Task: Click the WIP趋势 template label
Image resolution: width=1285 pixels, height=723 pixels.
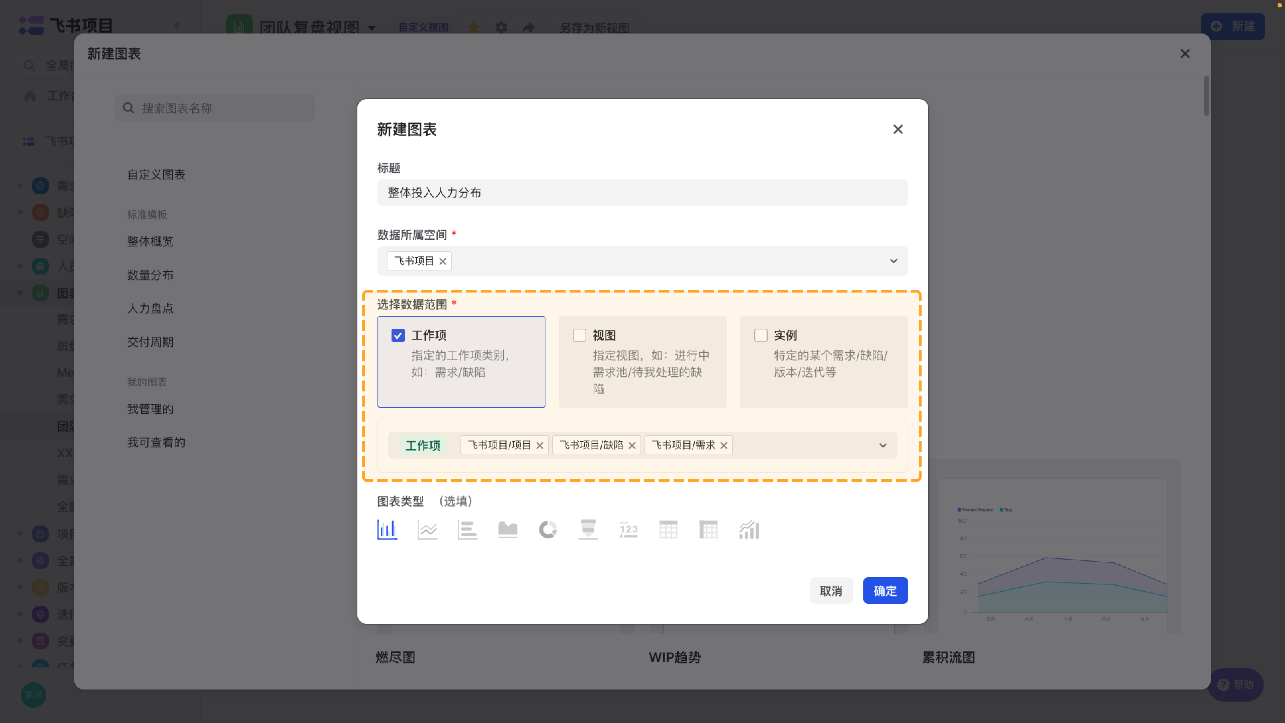Action: pyautogui.click(x=675, y=657)
